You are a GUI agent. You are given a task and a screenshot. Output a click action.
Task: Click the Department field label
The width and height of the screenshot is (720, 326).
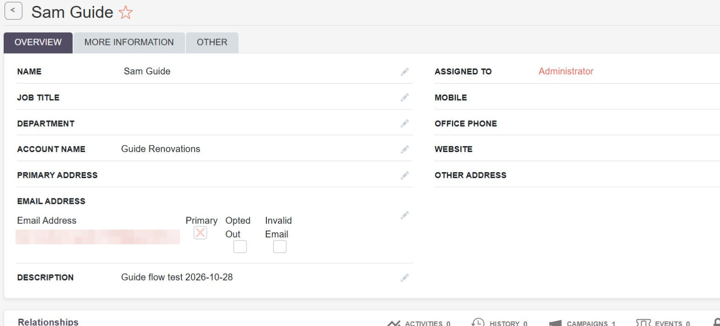[46, 124]
